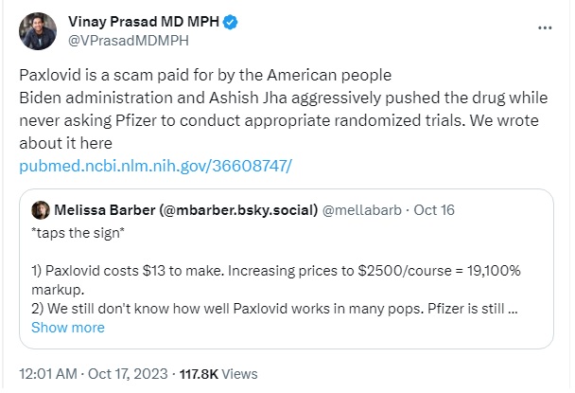
Task: Expand quoted tweet with Show more
Action: pyautogui.click(x=67, y=328)
